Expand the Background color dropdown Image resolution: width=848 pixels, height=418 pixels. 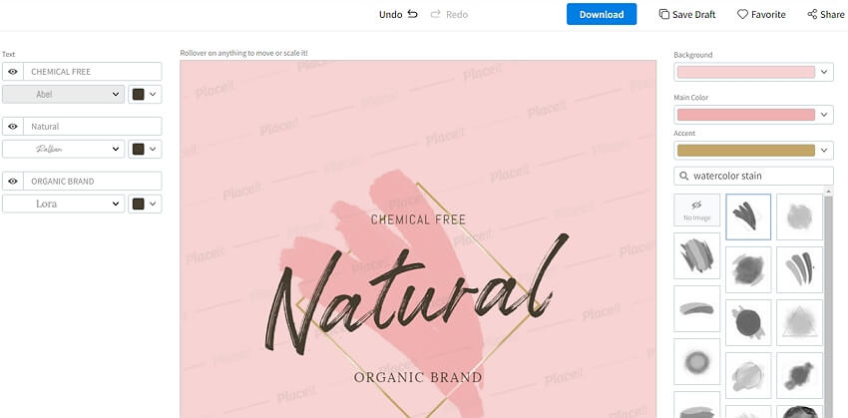tap(753, 72)
